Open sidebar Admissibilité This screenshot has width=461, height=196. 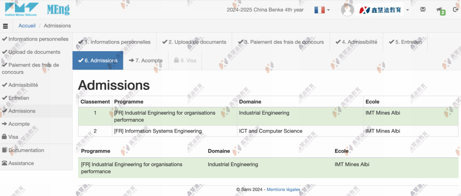(x=36, y=85)
